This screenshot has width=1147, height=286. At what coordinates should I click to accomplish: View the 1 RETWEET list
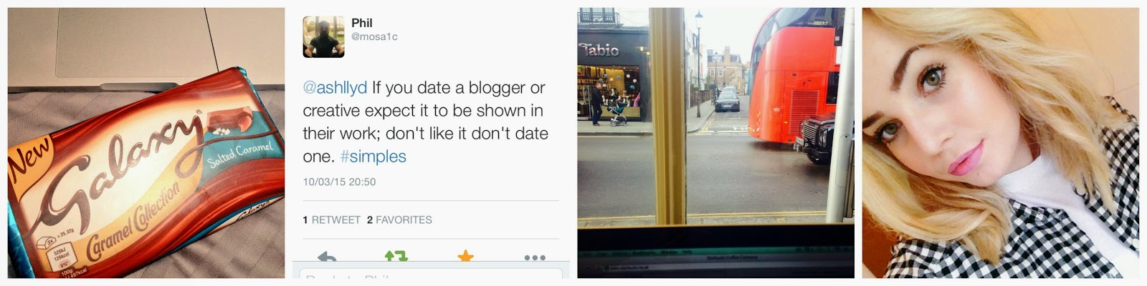tap(331, 220)
